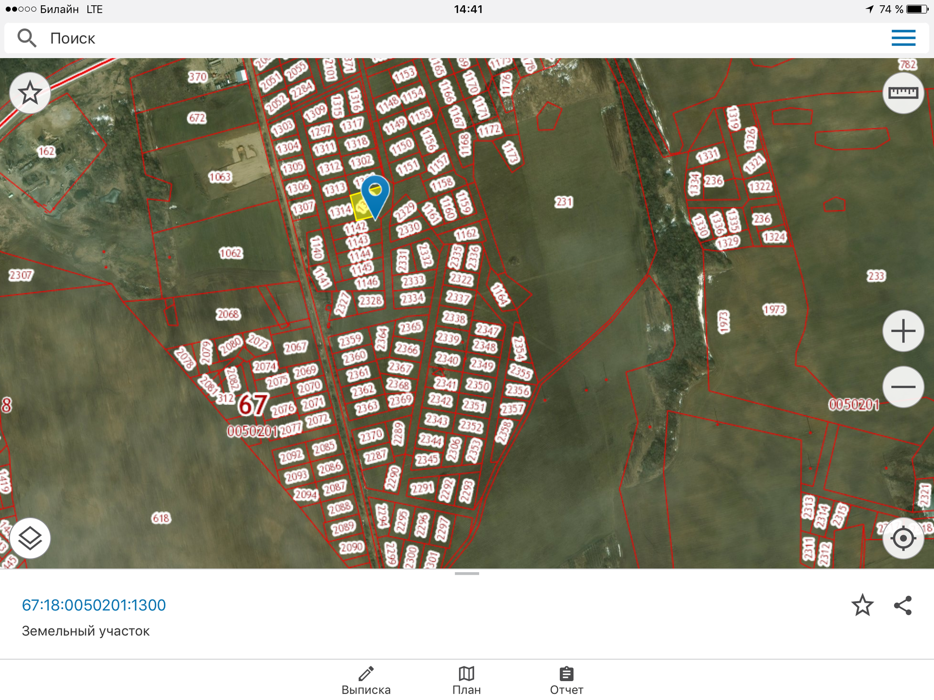Select parcel labeled 231 on map

point(564,202)
